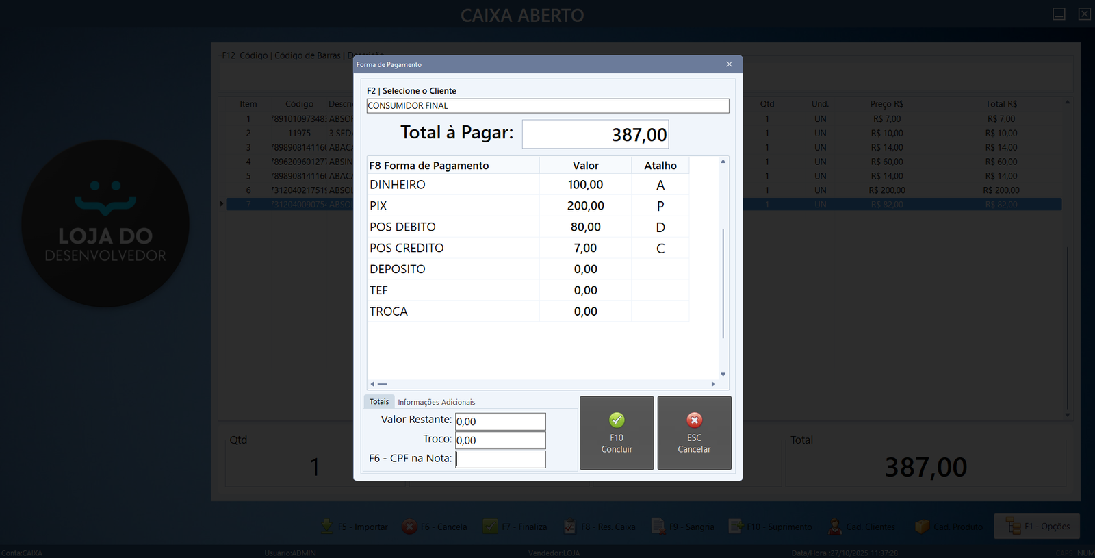This screenshot has height=558, width=1095.
Task: Click the F7 Finaliza checkmark icon
Action: (x=490, y=526)
